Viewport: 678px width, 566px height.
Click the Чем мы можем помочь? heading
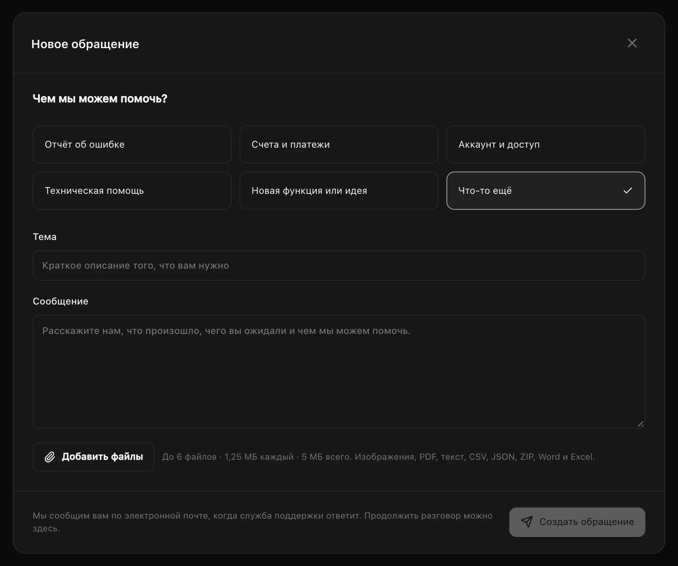[x=100, y=99]
